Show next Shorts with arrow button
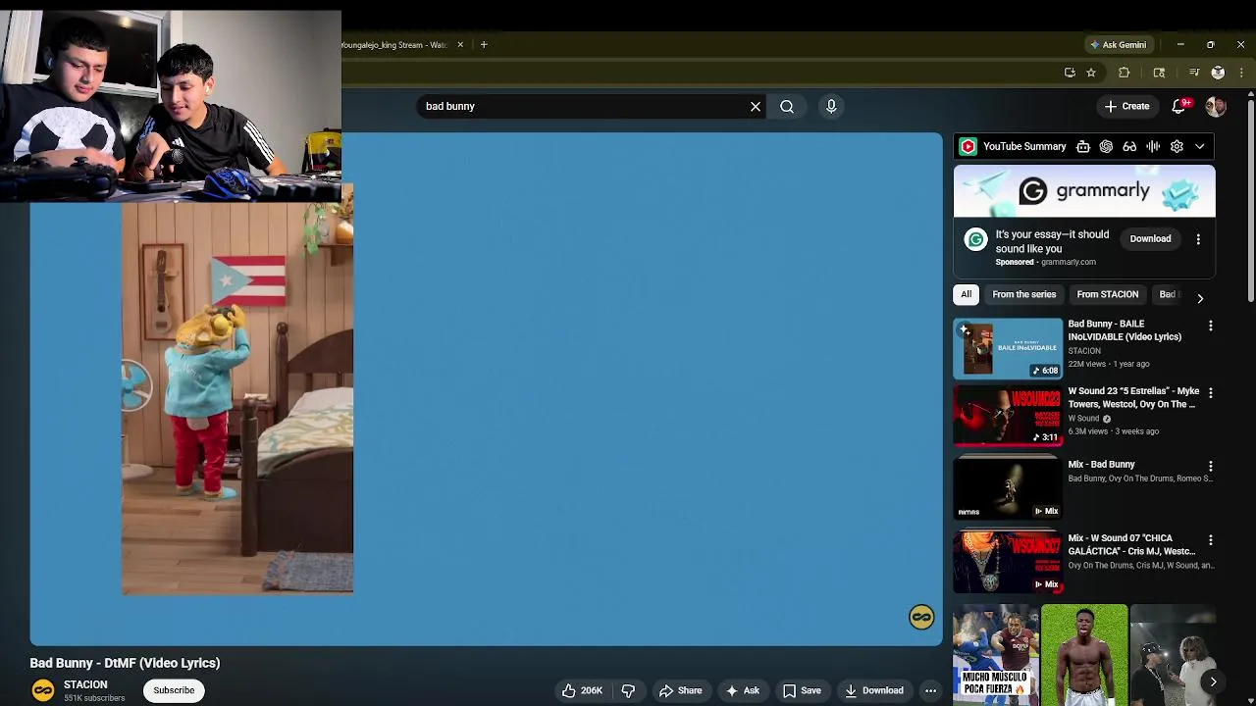The width and height of the screenshot is (1256, 706). click(x=1213, y=681)
